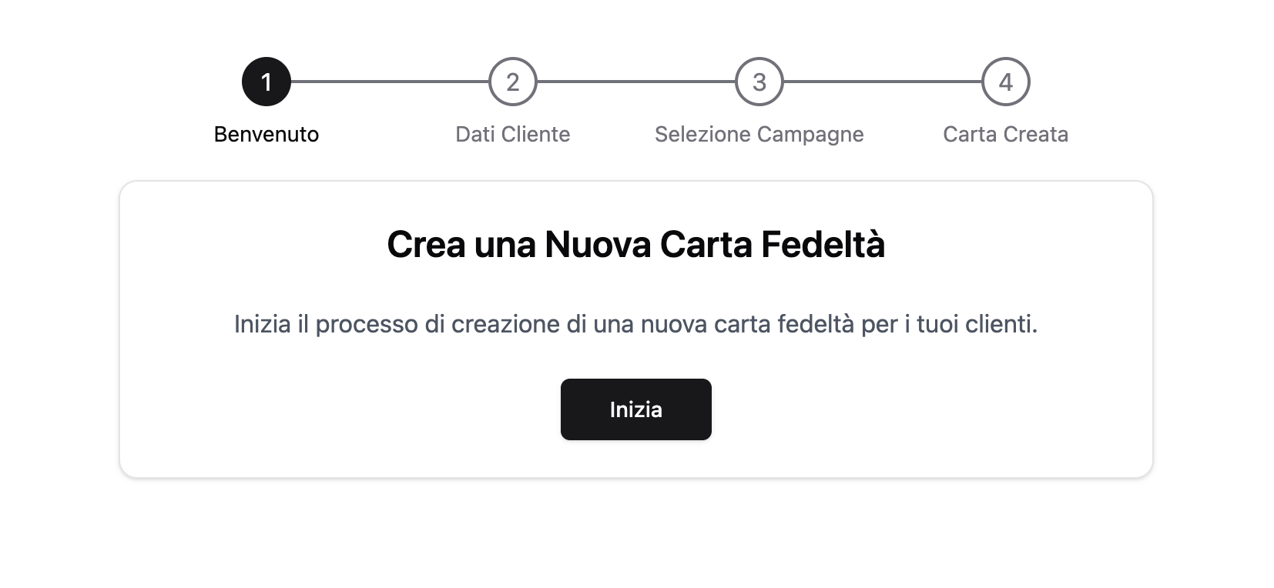Click the Benvenuto step label
Viewport: 1274px width, 588px height.
coord(267,134)
